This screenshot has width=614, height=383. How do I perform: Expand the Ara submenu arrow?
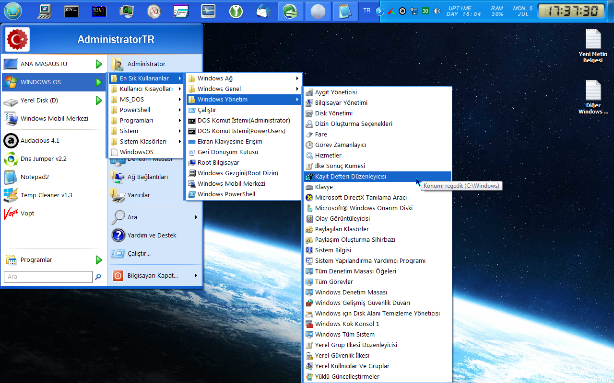coord(196,217)
